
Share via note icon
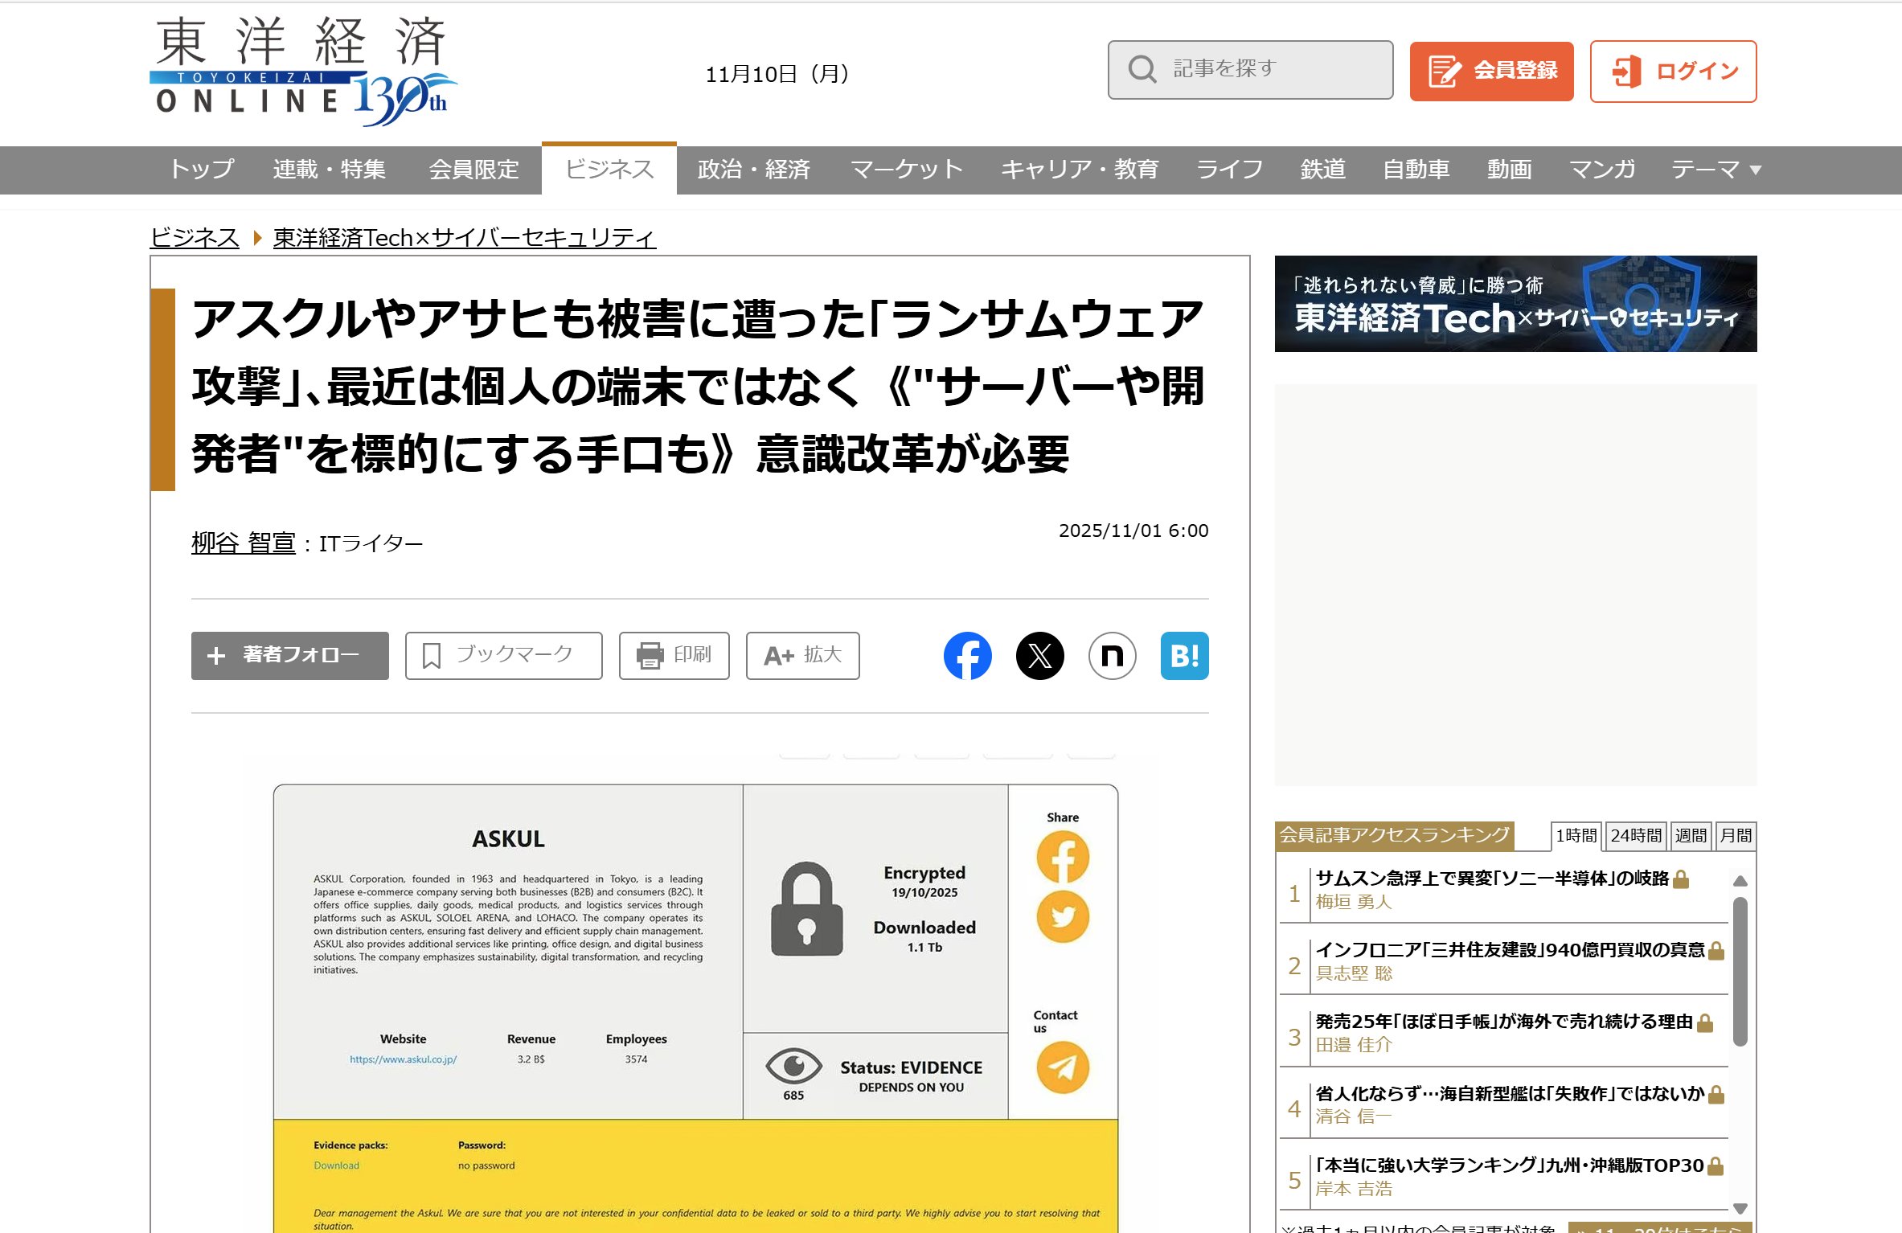tap(1112, 656)
